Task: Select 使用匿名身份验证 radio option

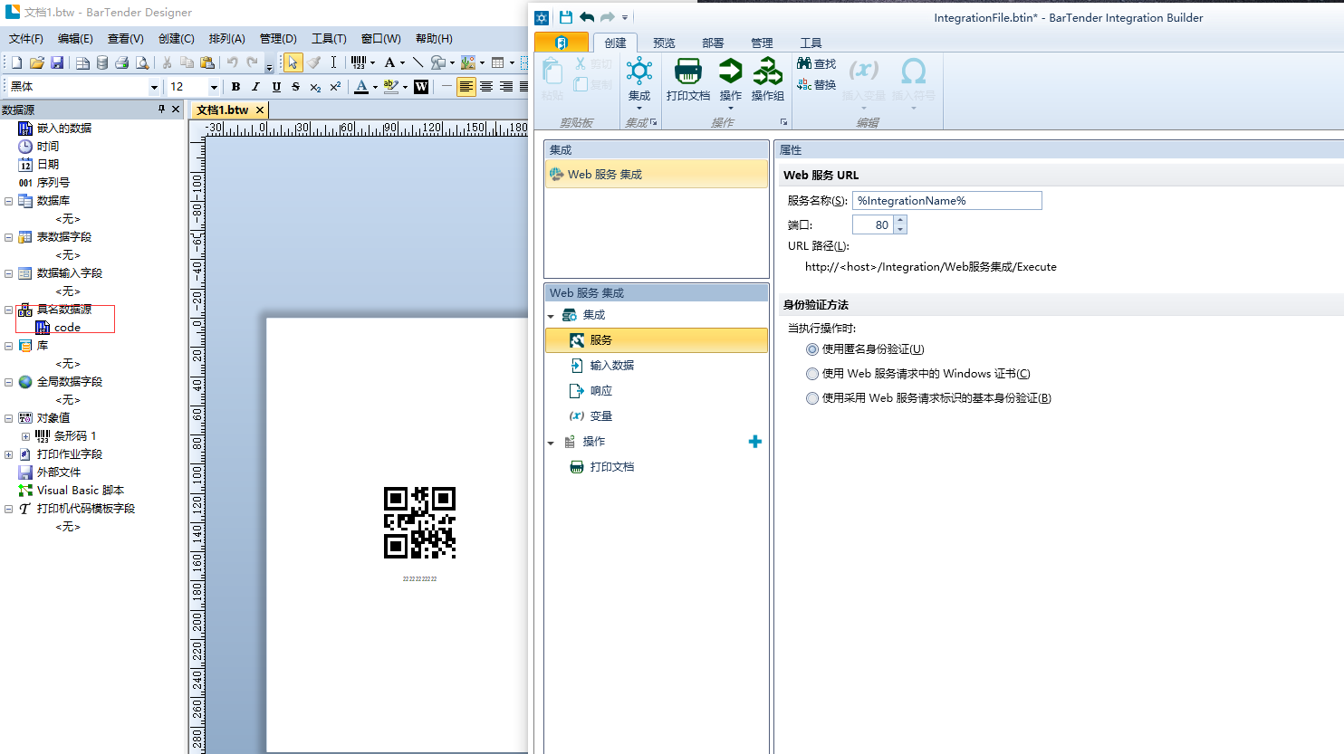Action: 812,349
